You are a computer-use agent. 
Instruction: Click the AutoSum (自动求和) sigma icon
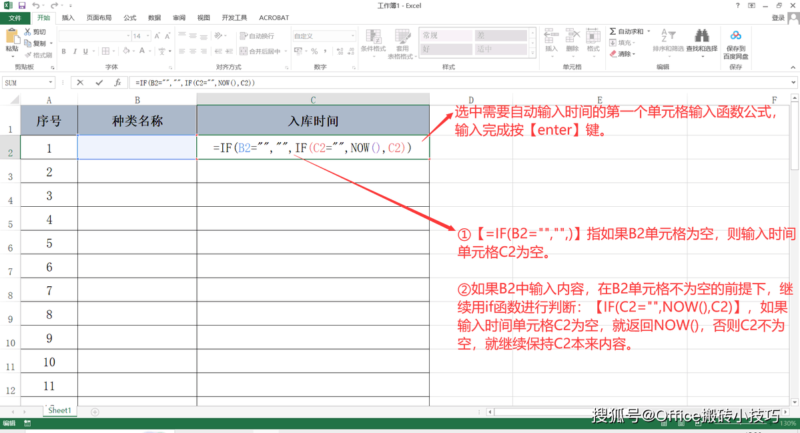(x=613, y=31)
